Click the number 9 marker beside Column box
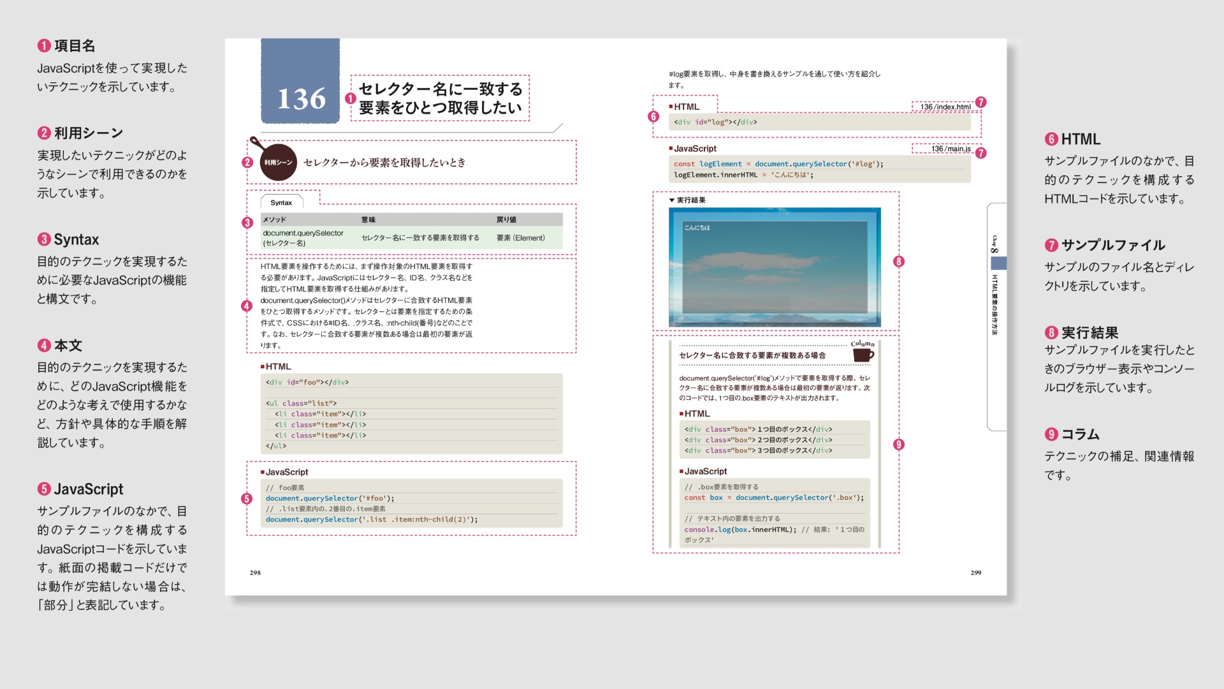Screen dimensions: 1224x689 [x=898, y=445]
